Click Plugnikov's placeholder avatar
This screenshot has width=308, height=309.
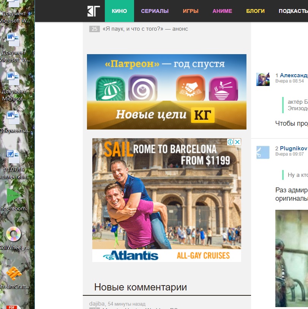(263, 152)
